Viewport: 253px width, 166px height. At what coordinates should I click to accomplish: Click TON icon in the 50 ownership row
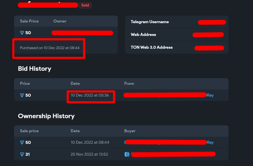[x=22, y=143]
